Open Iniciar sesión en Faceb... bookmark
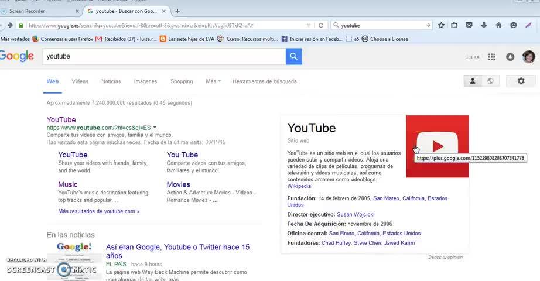This screenshot has height=281, width=540. point(312,39)
